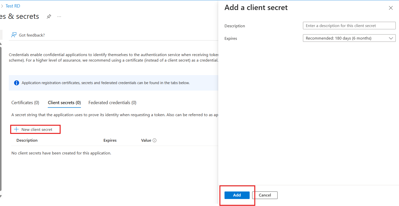Click the New client secret button

[x=35, y=129]
